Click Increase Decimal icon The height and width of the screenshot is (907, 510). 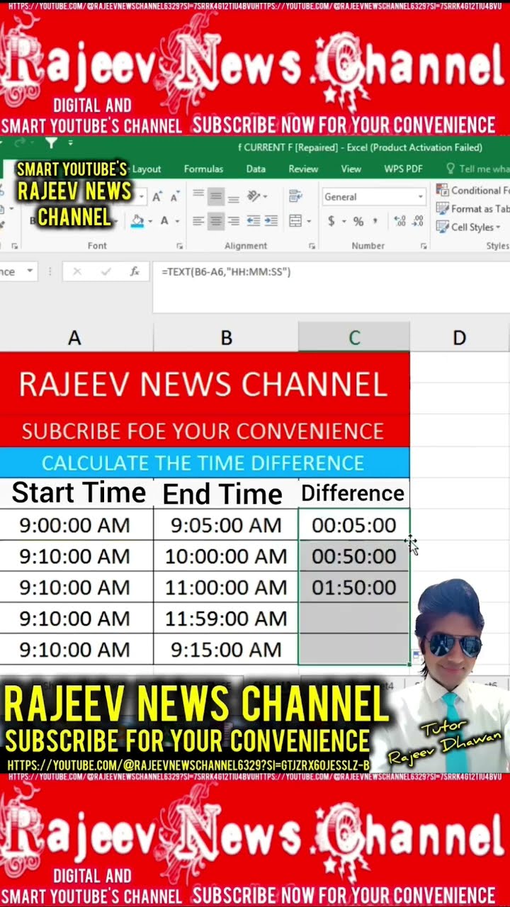click(399, 221)
